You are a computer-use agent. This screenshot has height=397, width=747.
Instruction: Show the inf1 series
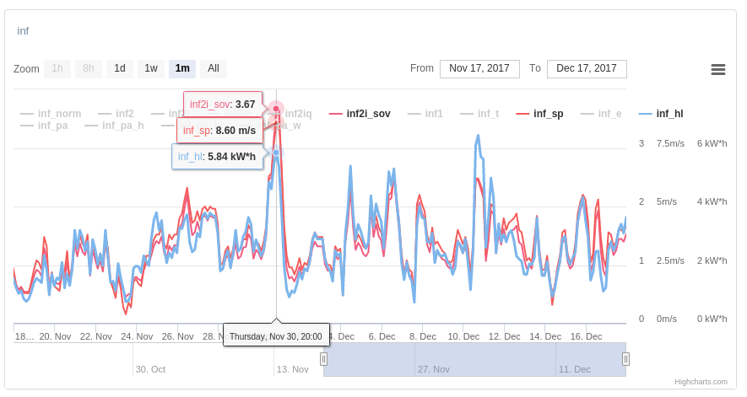[x=425, y=114]
